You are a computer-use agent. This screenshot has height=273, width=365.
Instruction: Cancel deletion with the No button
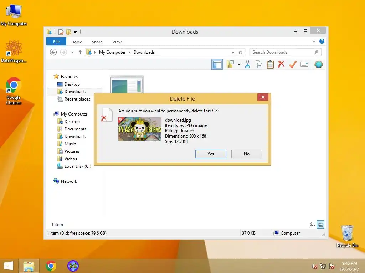click(x=247, y=154)
